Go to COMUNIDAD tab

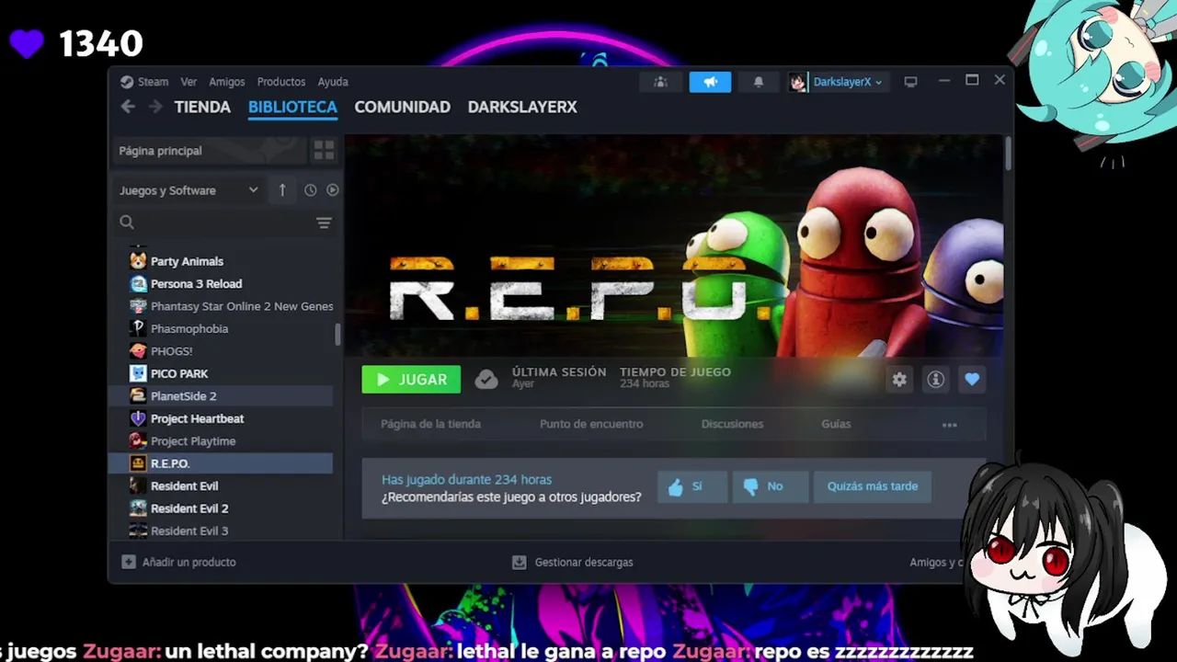pyautogui.click(x=402, y=107)
